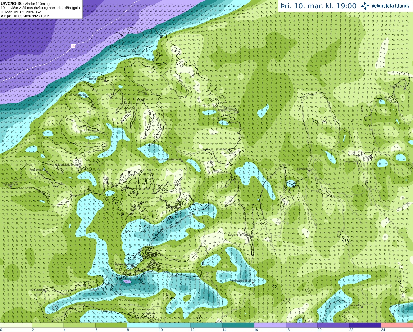Select the 22–24 m/s dark indigo legend swatch
The height and width of the screenshot is (332, 413).
tap(365, 325)
